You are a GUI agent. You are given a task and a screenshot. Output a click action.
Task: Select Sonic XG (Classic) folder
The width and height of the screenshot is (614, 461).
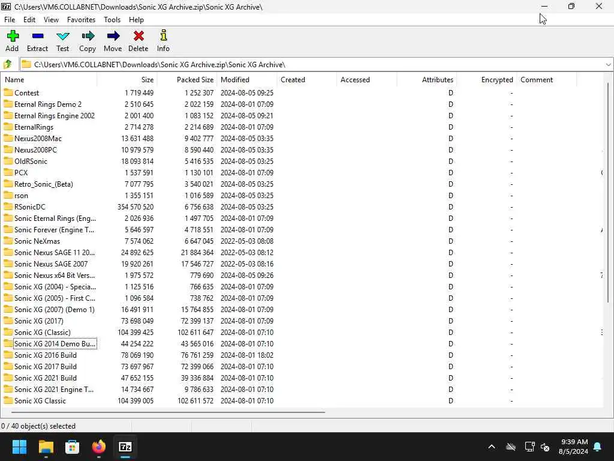point(43,332)
